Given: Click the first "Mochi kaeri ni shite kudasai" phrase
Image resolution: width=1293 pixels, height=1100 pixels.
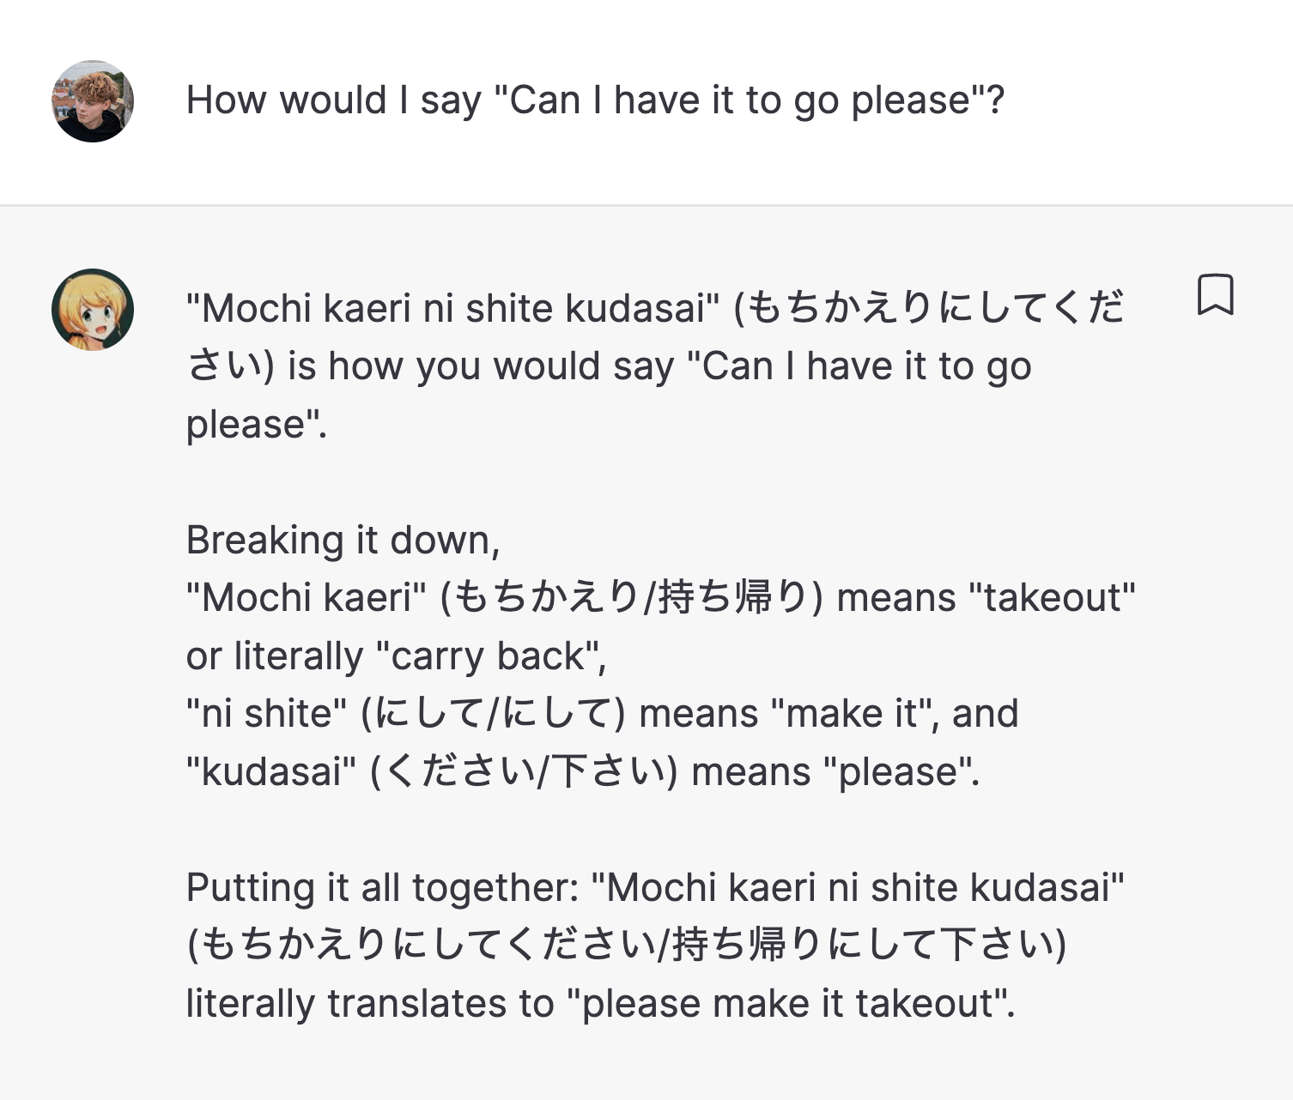Looking at the screenshot, I should 453,309.
